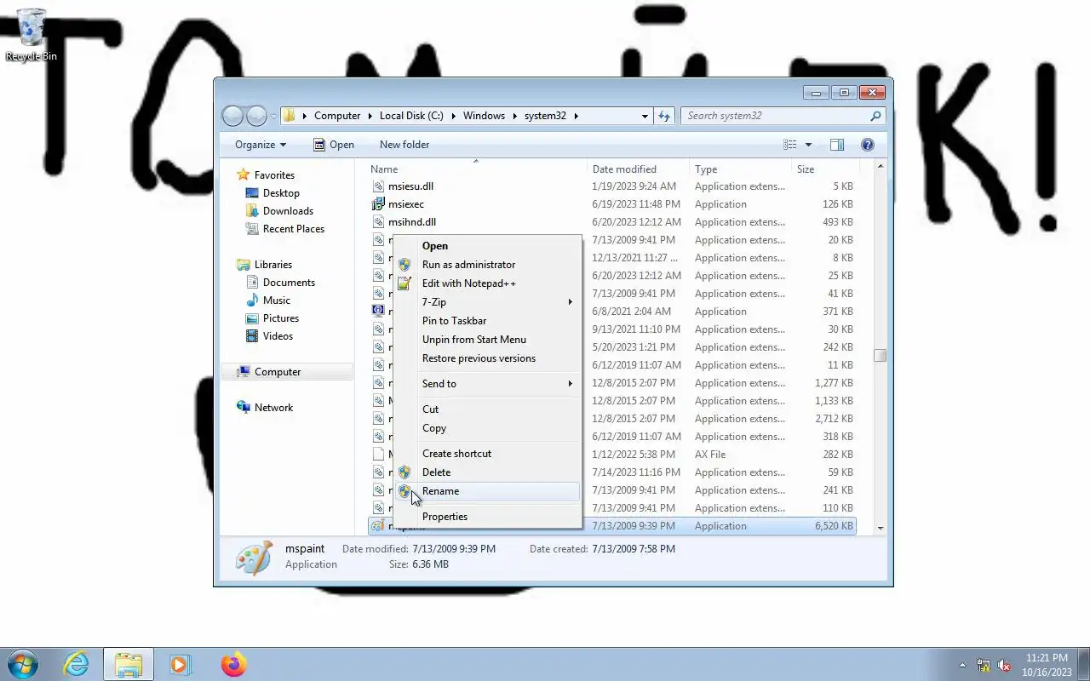This screenshot has width=1090, height=681.
Task: Choose Delete in context menu
Action: [487, 472]
